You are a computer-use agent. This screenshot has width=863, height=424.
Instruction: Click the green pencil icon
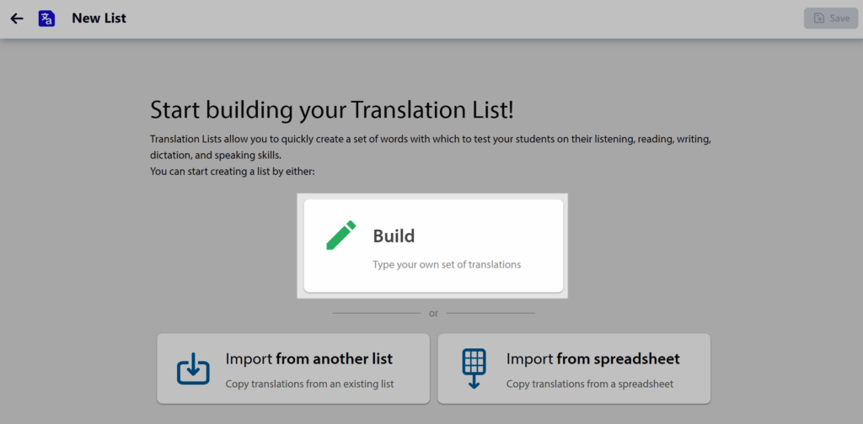[x=341, y=236]
